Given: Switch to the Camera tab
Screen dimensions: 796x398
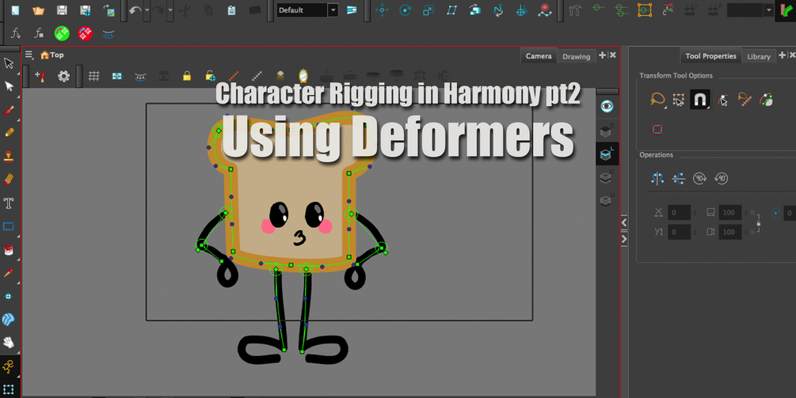Looking at the screenshot, I should 539,56.
